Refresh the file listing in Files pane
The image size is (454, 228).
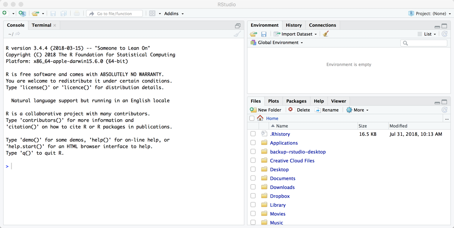[444, 110]
